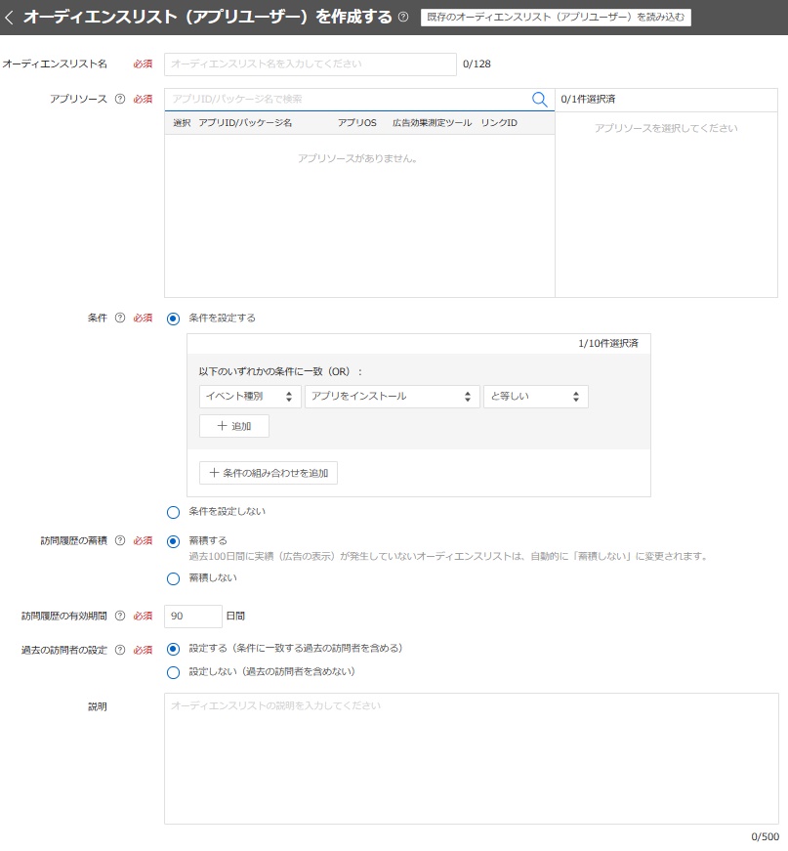
Task: Click help icon beside 条件 label
Action: [120, 318]
